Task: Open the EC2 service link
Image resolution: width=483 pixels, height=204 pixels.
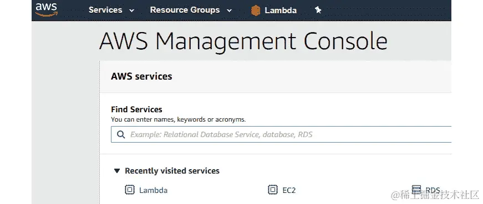Action: point(289,190)
